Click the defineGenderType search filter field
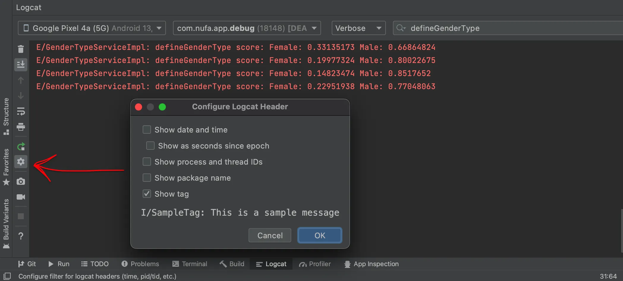The width and height of the screenshot is (623, 281). (505, 28)
